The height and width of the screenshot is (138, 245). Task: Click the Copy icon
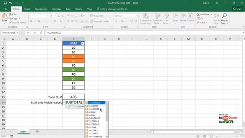pyautogui.click(x=10, y=18)
